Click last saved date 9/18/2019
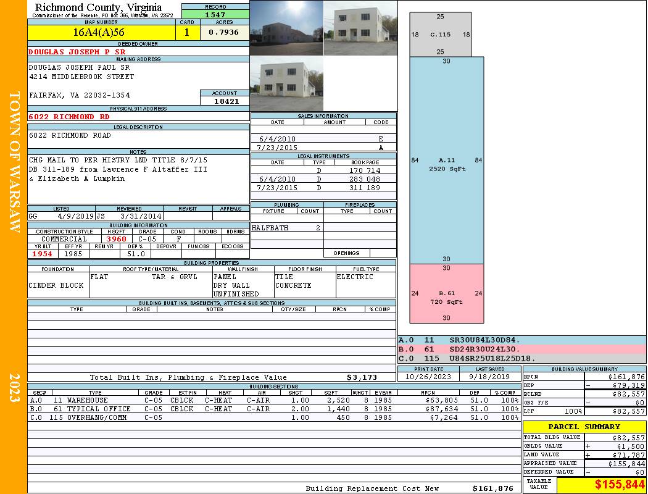This screenshot has height=494, width=648. click(x=489, y=377)
